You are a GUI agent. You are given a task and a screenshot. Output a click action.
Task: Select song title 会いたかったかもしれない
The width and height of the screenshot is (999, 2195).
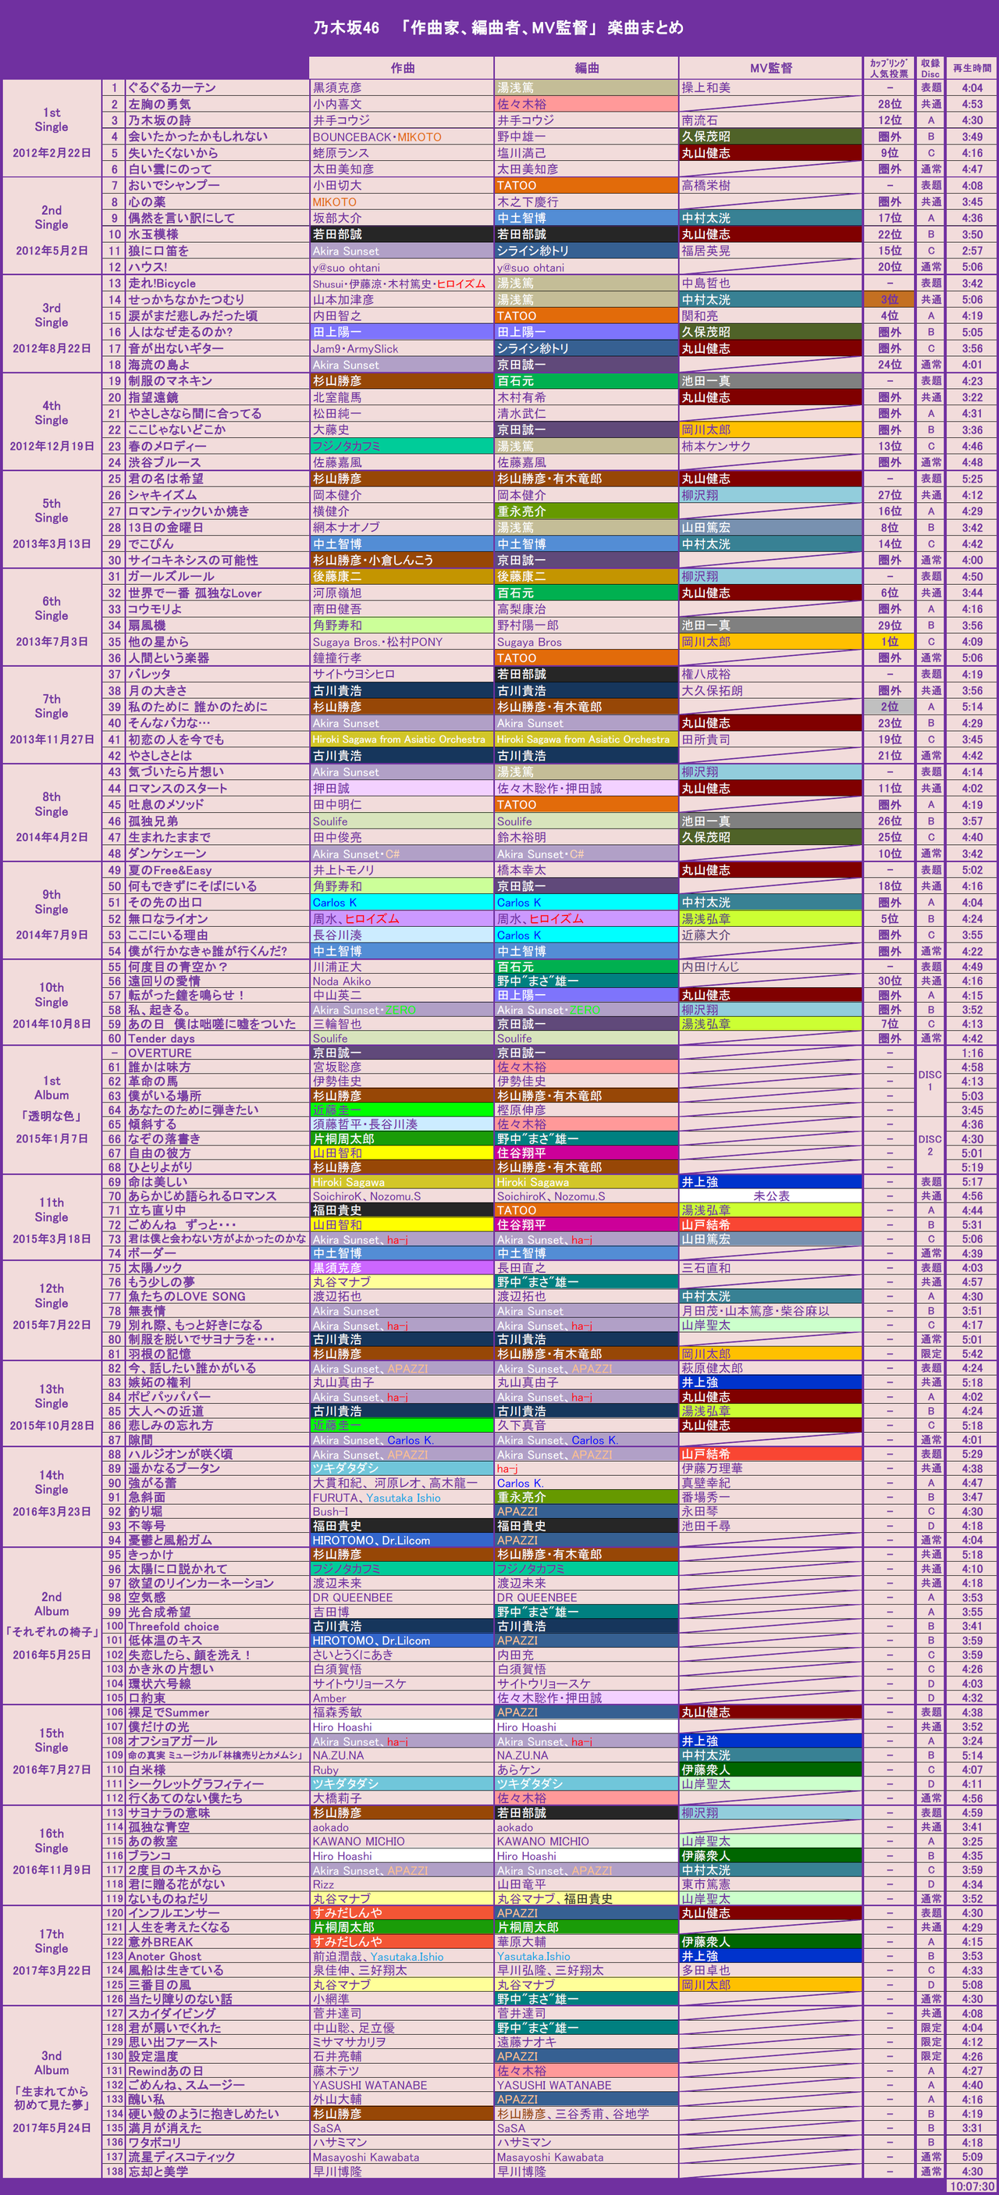click(197, 137)
